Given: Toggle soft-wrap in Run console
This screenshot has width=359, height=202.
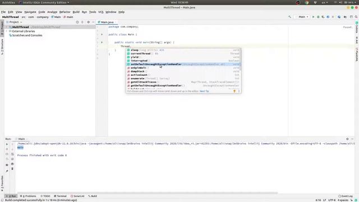Looking at the screenshot, I should coord(12,154).
